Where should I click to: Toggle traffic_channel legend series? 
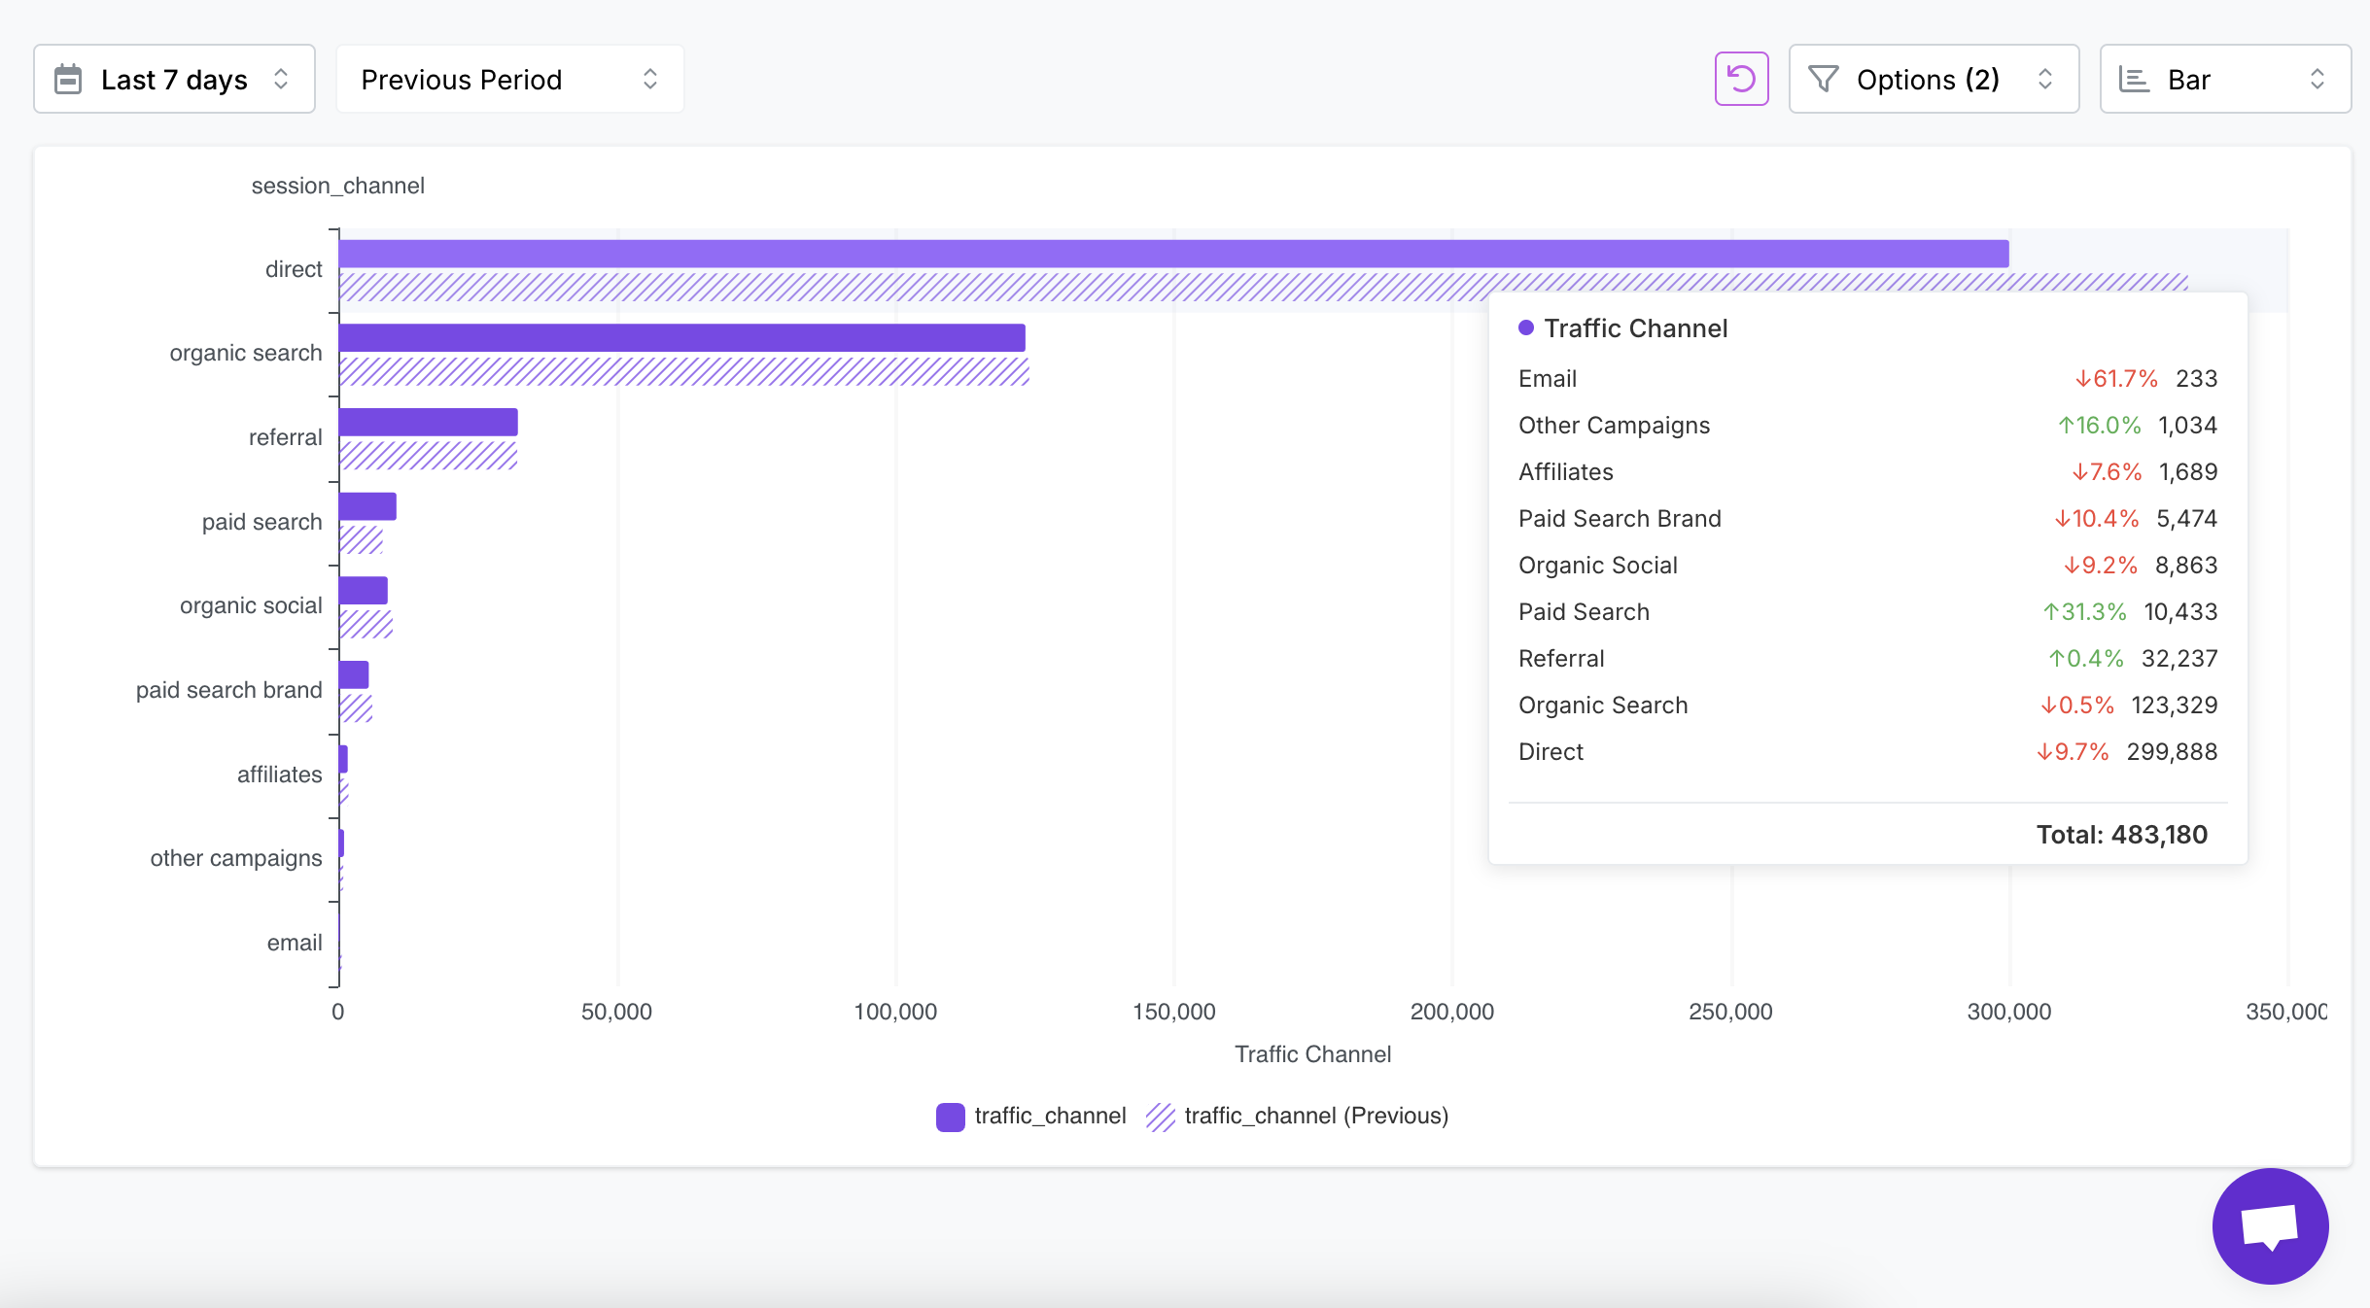click(1049, 1116)
